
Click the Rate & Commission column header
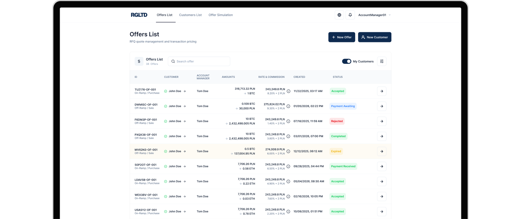(x=271, y=77)
